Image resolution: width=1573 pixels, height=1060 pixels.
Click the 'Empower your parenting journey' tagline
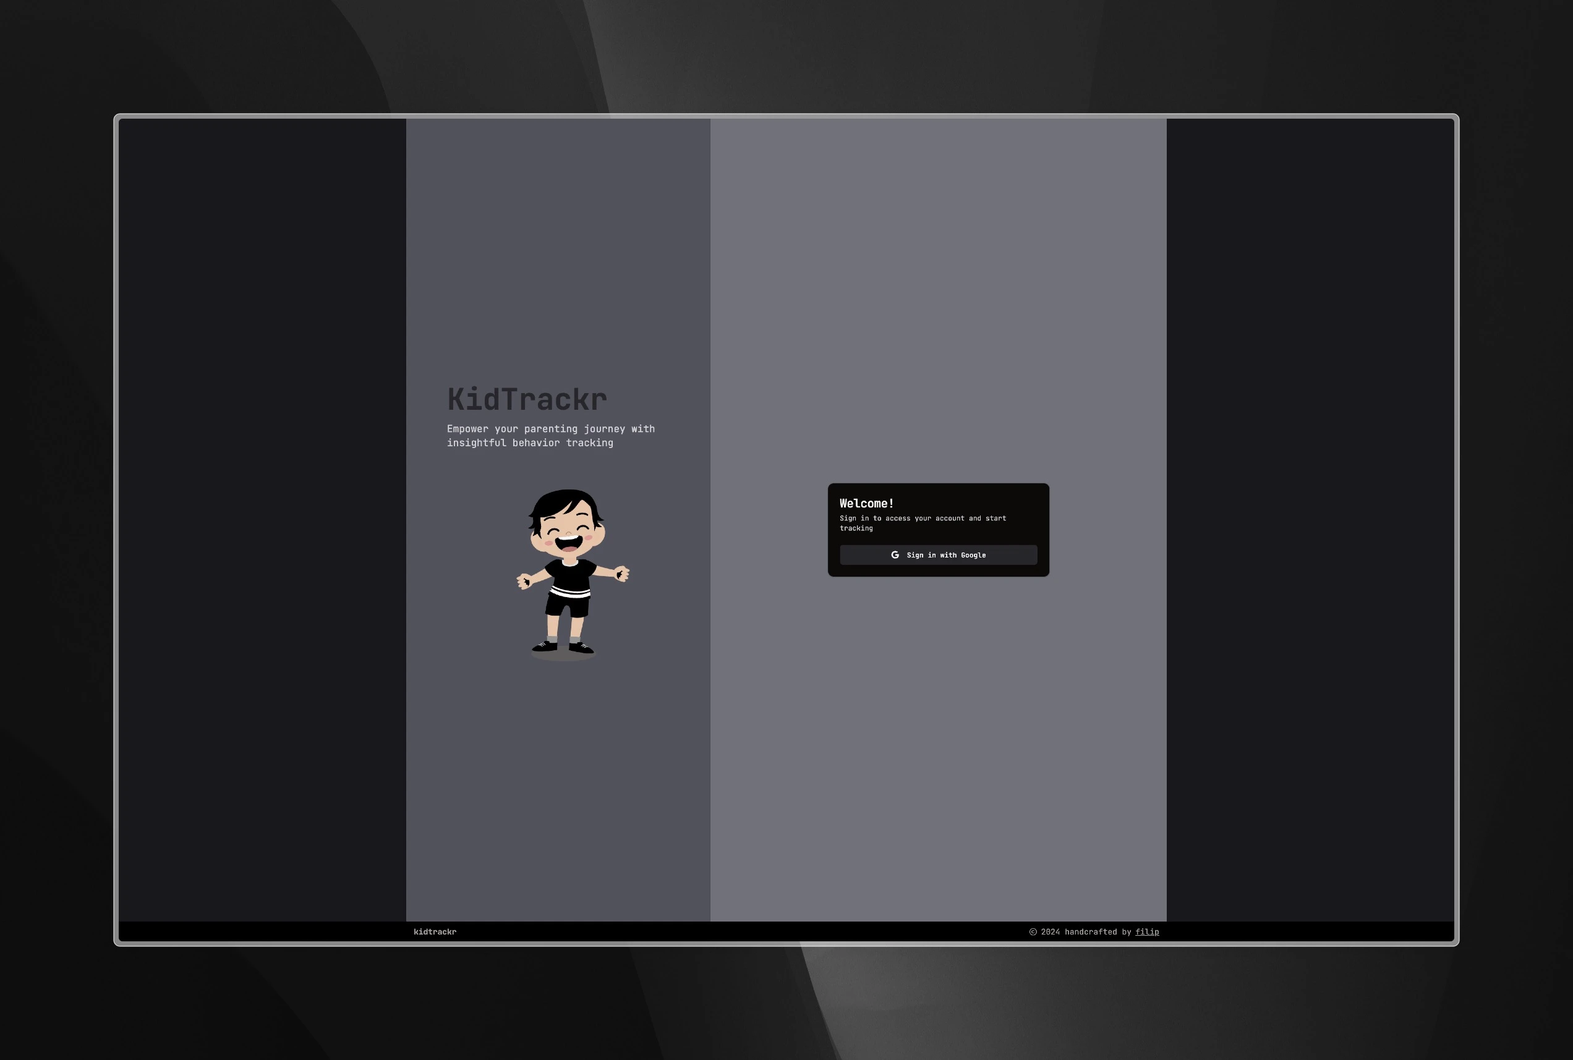coord(550,435)
